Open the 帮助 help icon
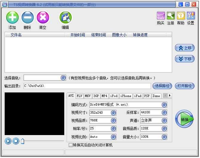This screenshot has height=158, width=200. click(181, 16)
